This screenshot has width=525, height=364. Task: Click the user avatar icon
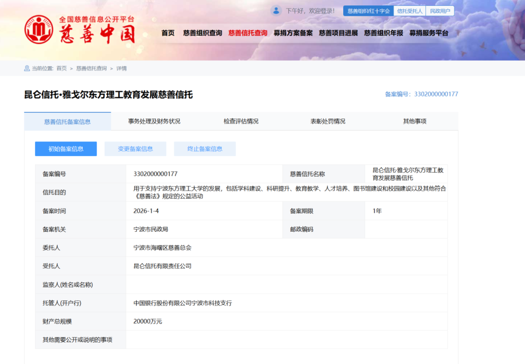(x=276, y=11)
